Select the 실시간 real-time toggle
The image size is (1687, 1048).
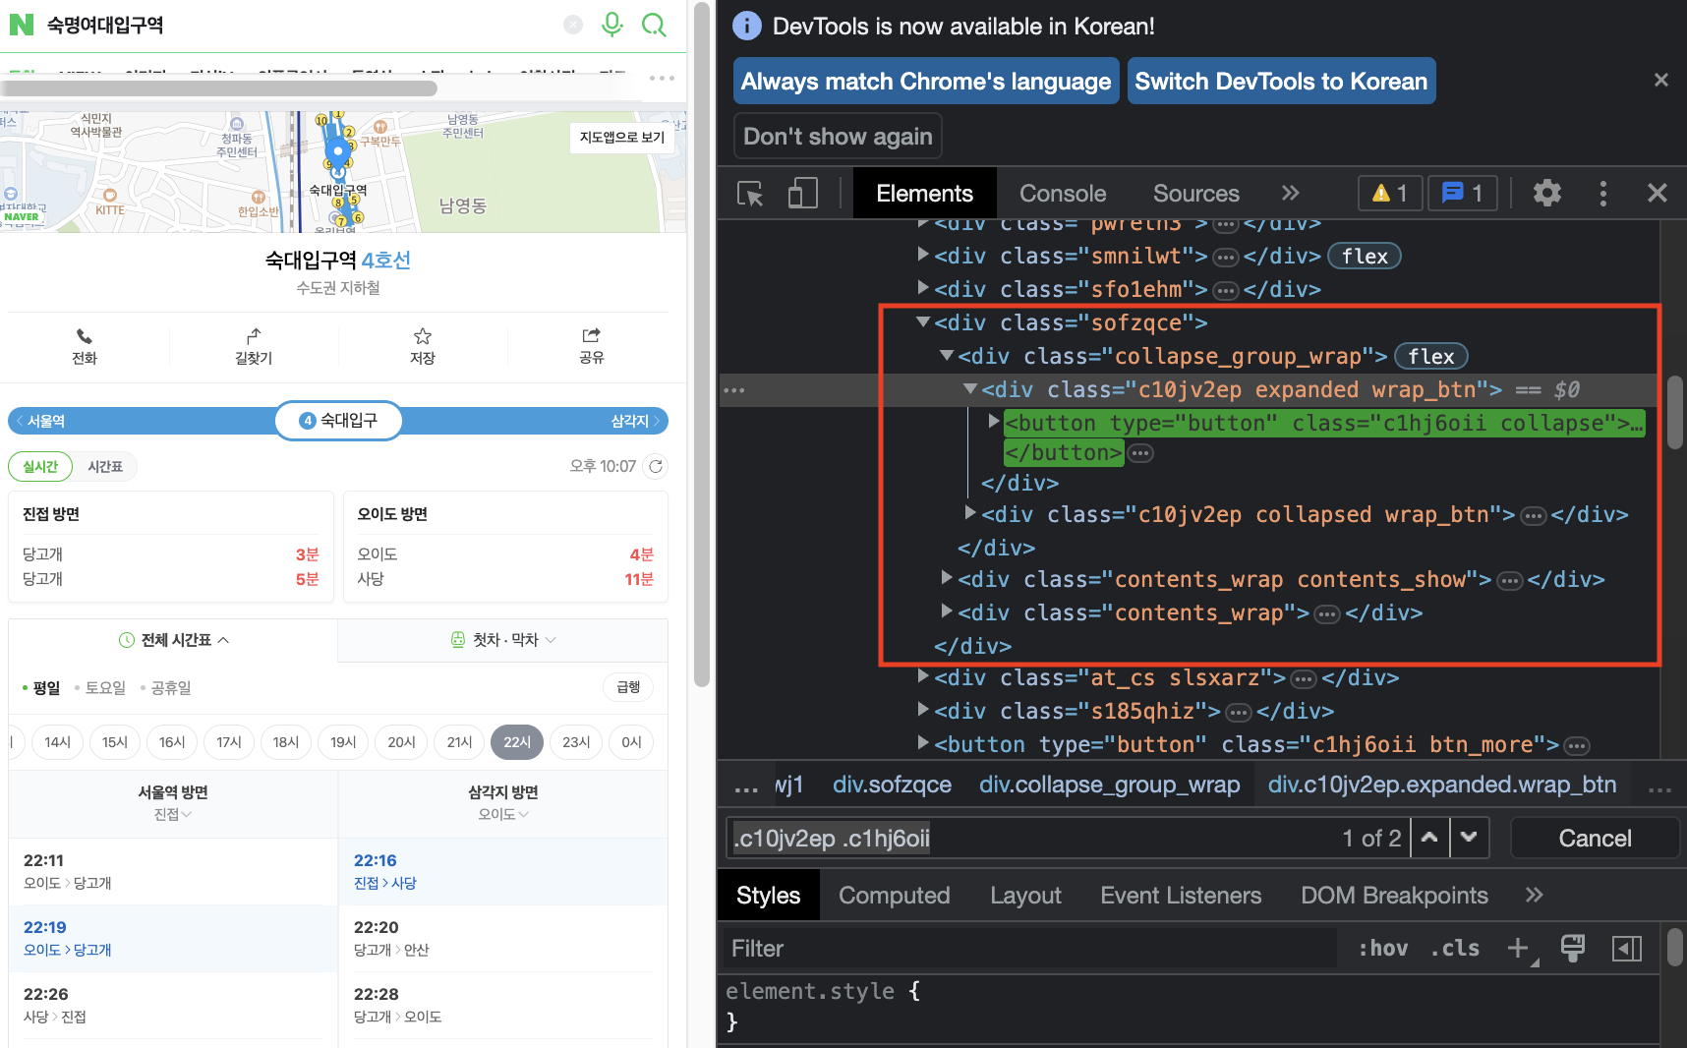(40, 466)
